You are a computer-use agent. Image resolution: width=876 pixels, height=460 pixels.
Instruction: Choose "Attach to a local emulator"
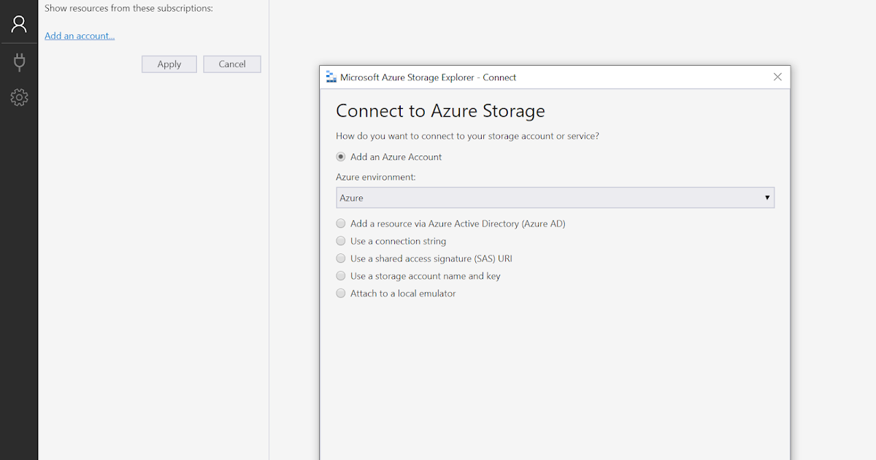(341, 293)
